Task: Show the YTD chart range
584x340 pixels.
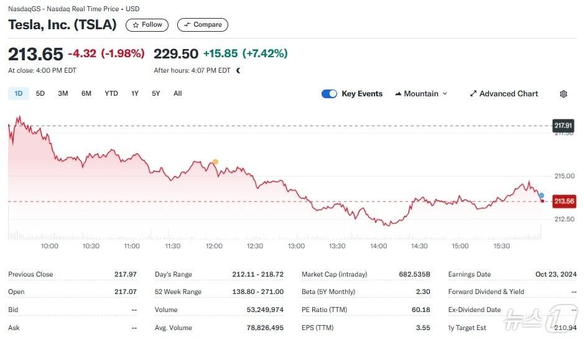Action: pos(111,94)
